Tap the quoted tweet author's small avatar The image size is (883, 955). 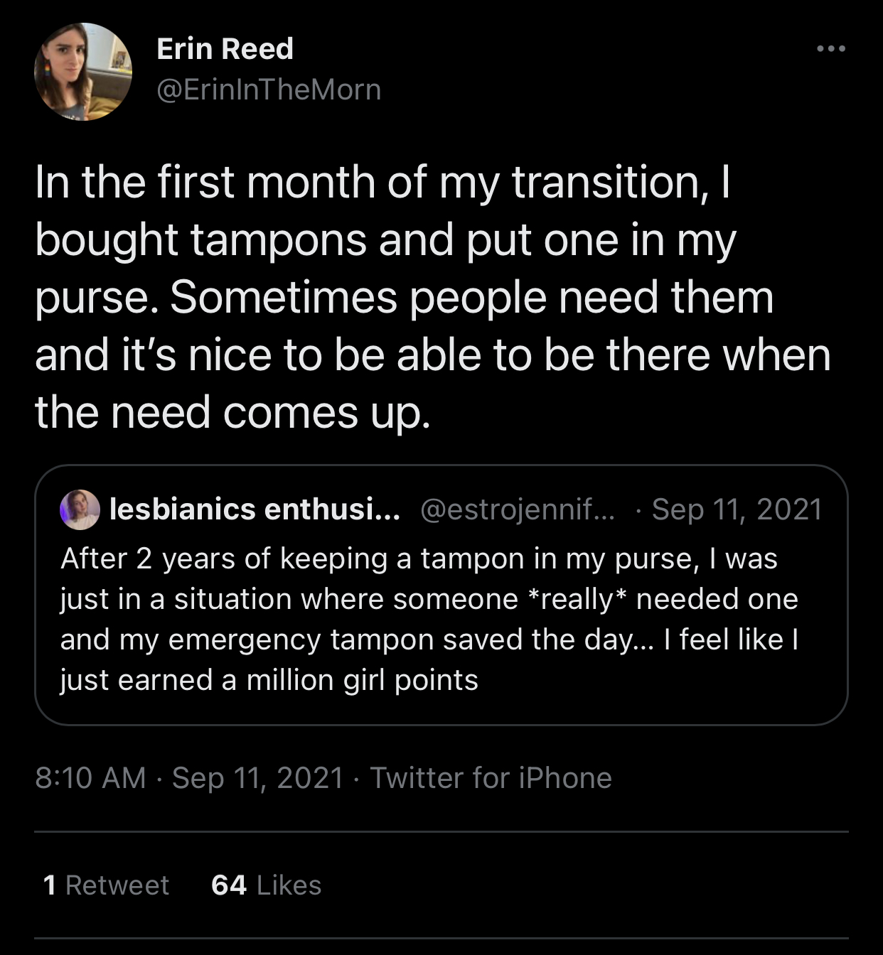80,509
